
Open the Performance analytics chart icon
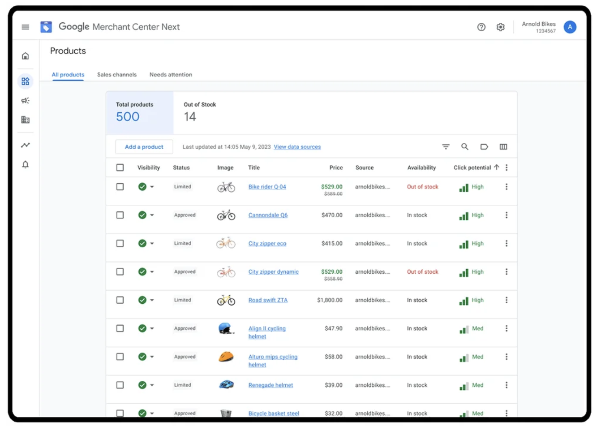click(25, 145)
